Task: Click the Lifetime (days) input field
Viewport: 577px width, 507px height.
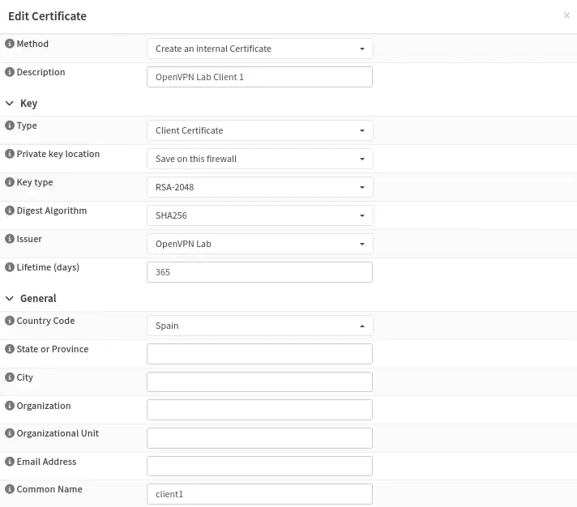Action: click(x=259, y=272)
